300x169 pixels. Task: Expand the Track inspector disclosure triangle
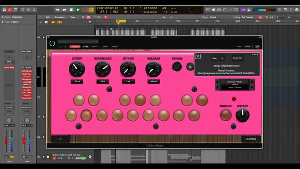click(3, 22)
